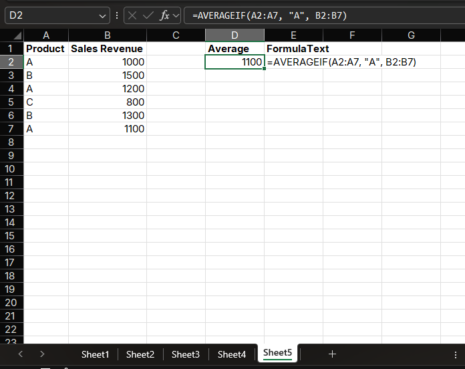The width and height of the screenshot is (465, 369).
Task: Open the Name Box dropdown arrow
Action: click(x=102, y=16)
